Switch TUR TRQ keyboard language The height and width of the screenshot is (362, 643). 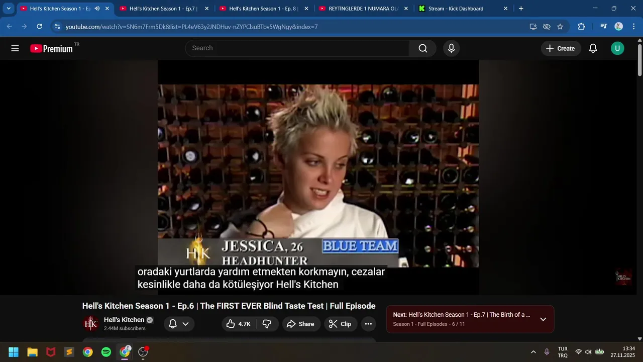(x=563, y=352)
